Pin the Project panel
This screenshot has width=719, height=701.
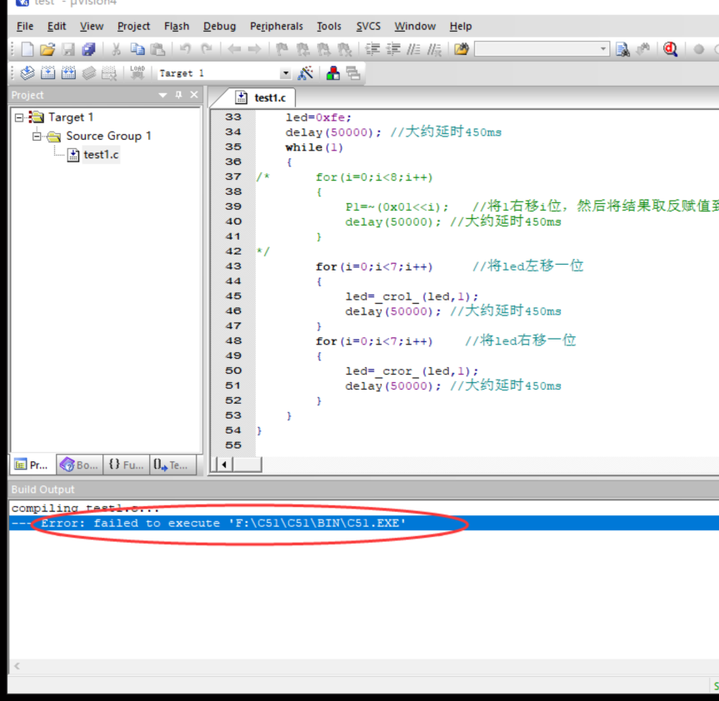[x=179, y=95]
